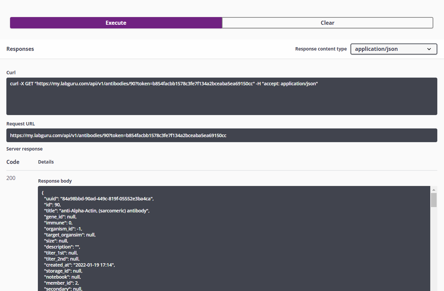Click the Code column header
The width and height of the screenshot is (444, 291).
pos(13,162)
